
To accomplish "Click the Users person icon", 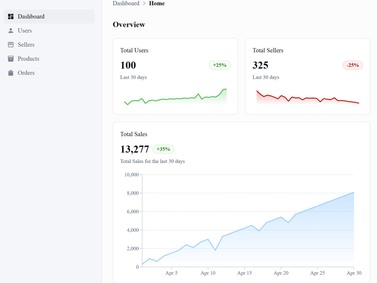I will [x=11, y=31].
